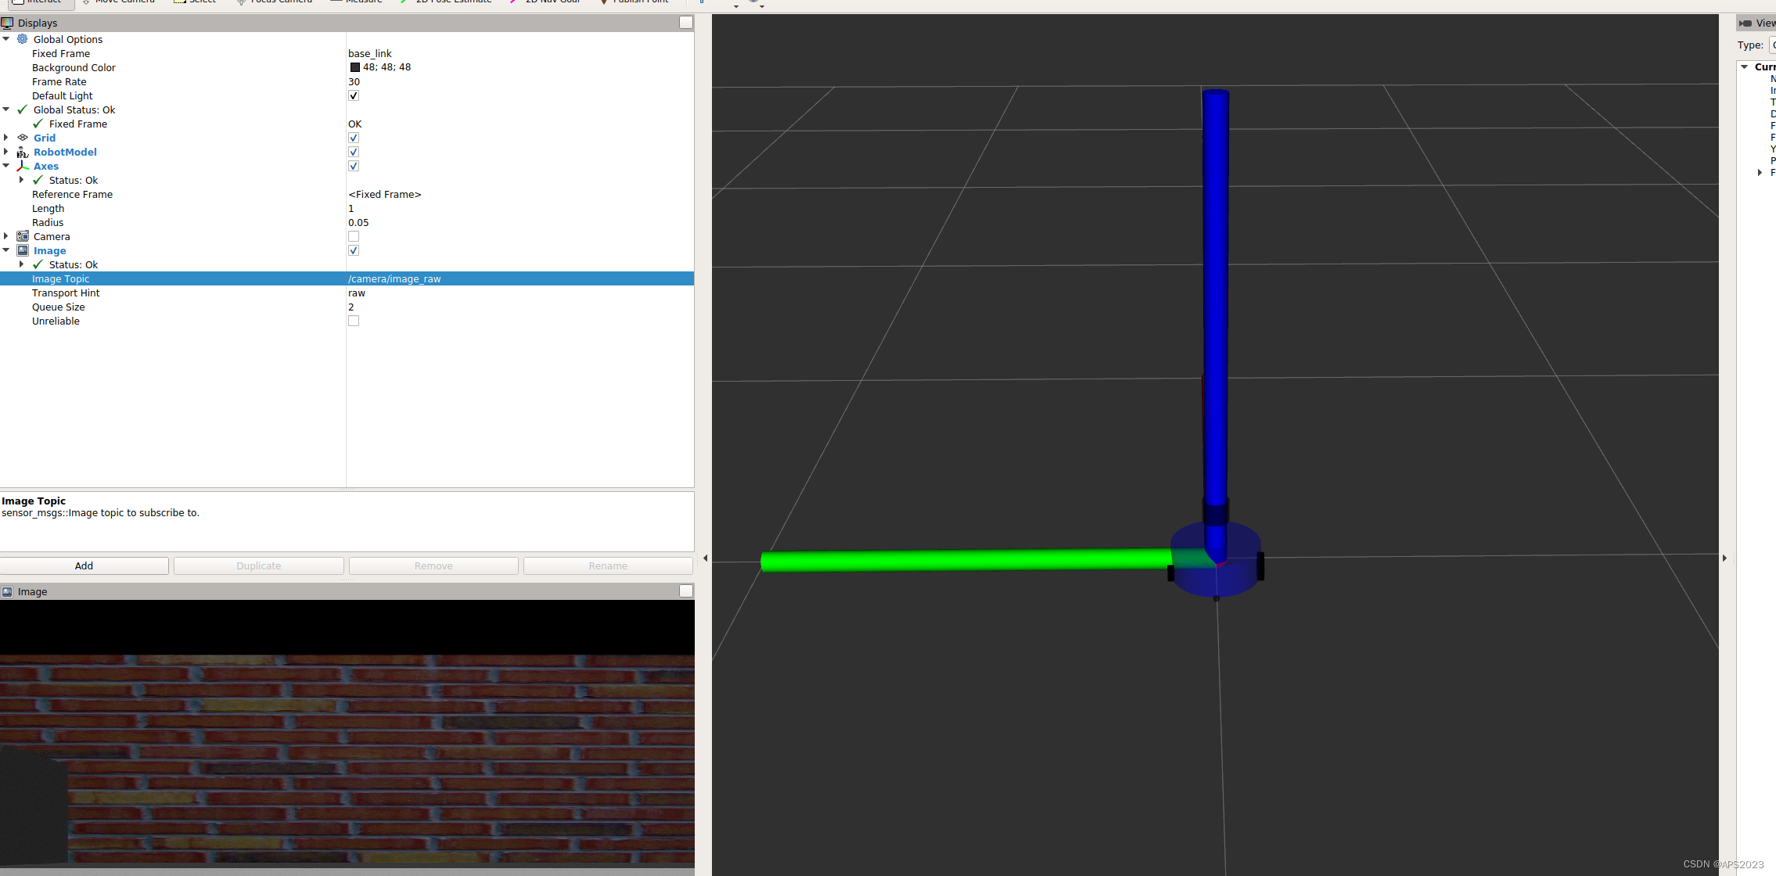This screenshot has width=1776, height=876.
Task: Click the RobotModel display icon
Action: [23, 152]
